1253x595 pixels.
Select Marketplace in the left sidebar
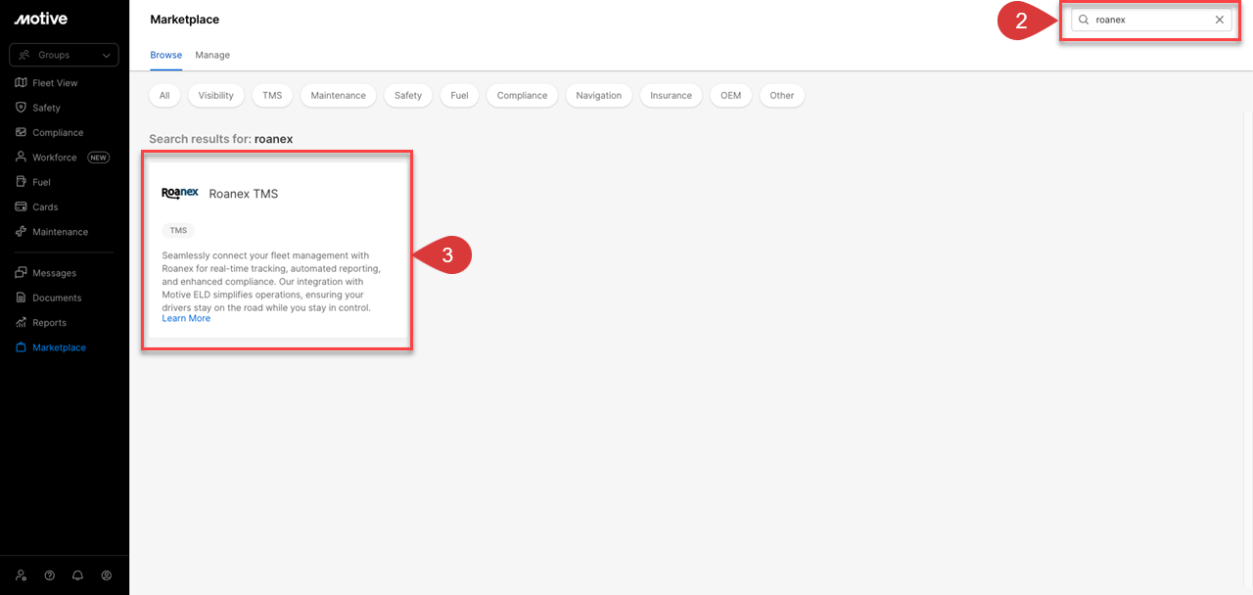(59, 347)
